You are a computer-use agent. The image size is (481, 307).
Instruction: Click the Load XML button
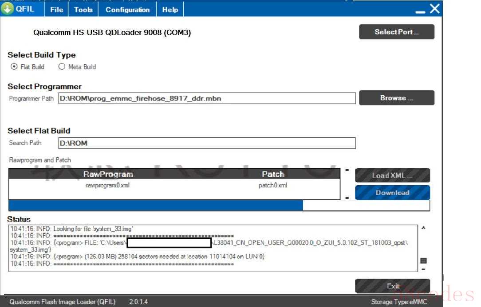pyautogui.click(x=392, y=175)
